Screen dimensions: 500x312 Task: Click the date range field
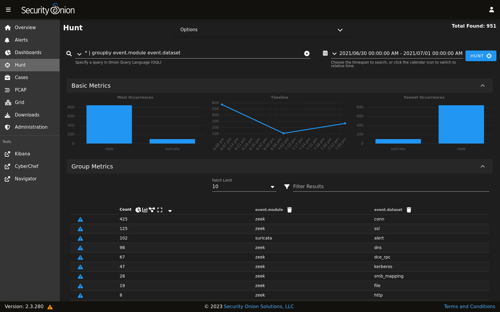click(x=401, y=53)
